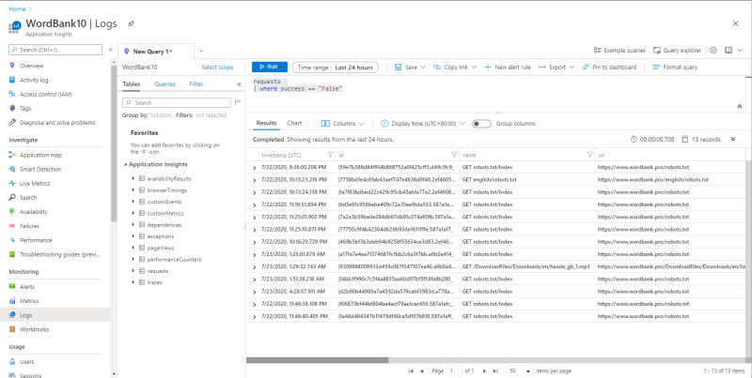Switch to the Chart tab
Viewport: 752px width, 378px height.
(x=294, y=124)
